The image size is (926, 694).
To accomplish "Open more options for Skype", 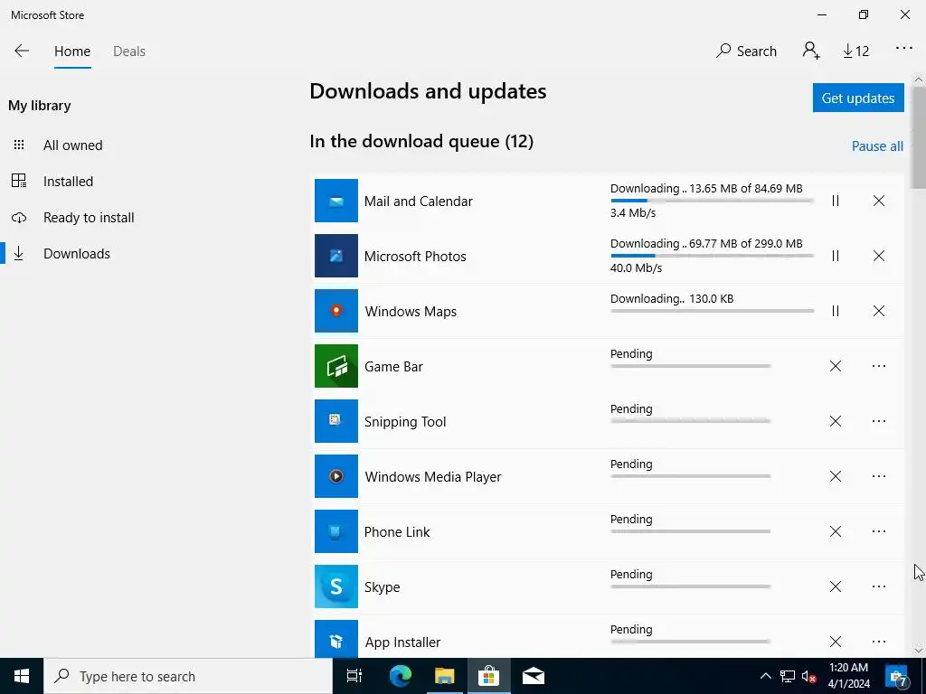I will click(879, 586).
